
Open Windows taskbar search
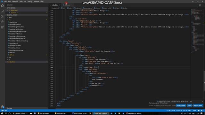(x=6, y=113)
